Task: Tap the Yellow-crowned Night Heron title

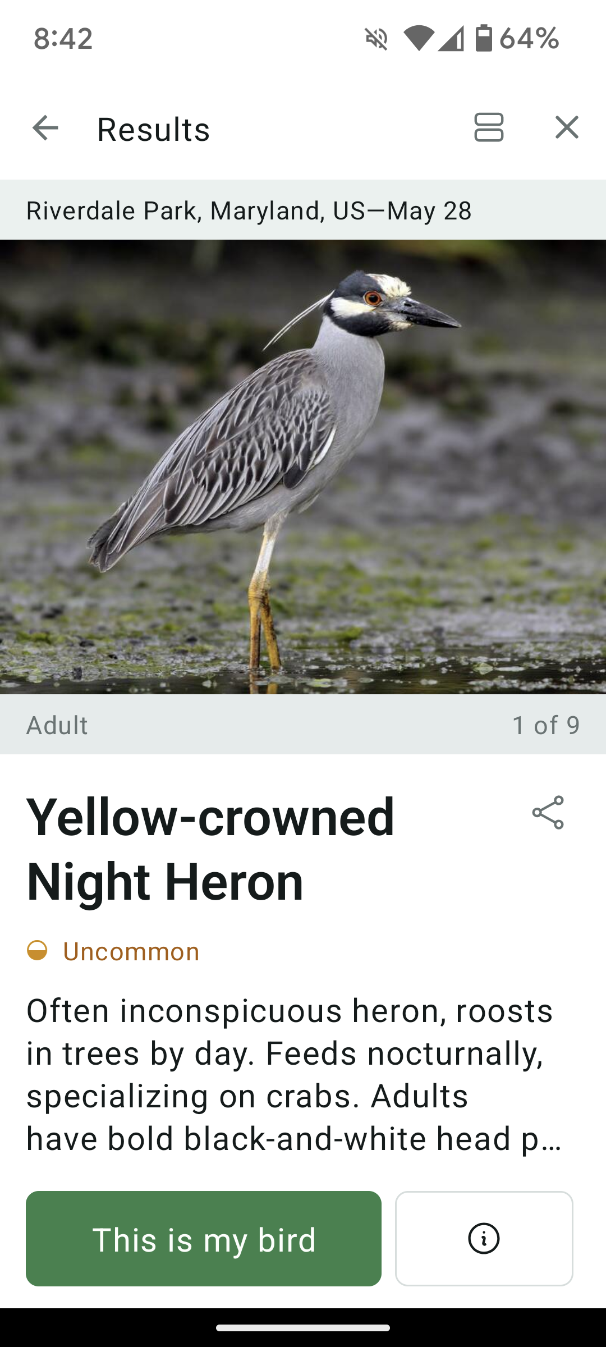Action: pyautogui.click(x=210, y=849)
